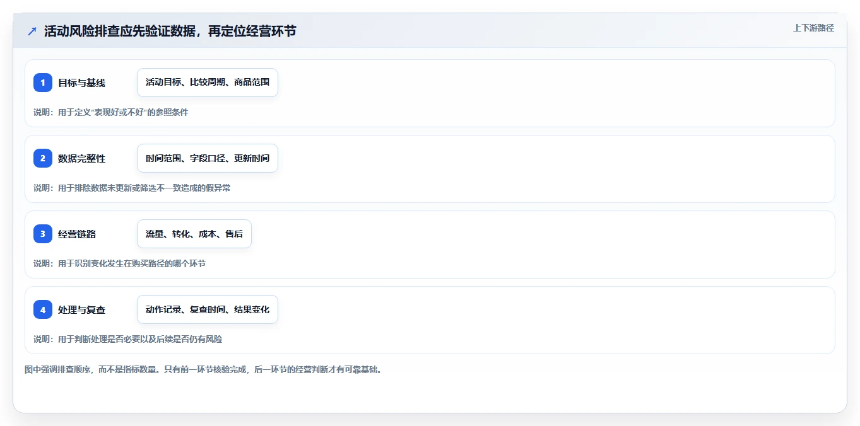Click the 活动目标、比较周期、商品范围 chip
860x426 pixels.
[208, 83]
